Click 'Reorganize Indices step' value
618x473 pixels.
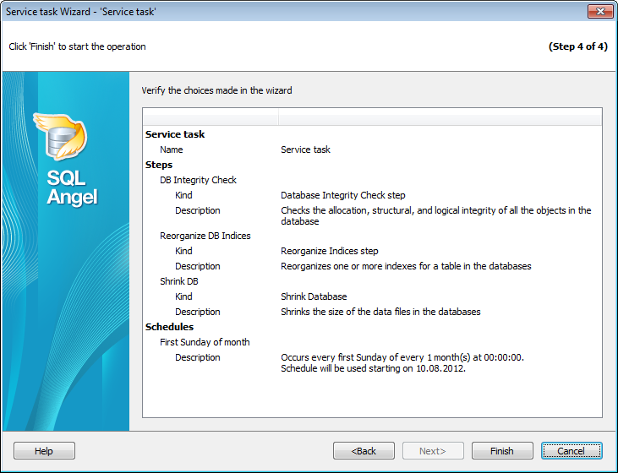coord(330,251)
